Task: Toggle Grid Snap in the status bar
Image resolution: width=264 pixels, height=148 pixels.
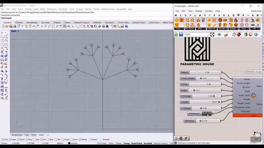Action: (102, 143)
